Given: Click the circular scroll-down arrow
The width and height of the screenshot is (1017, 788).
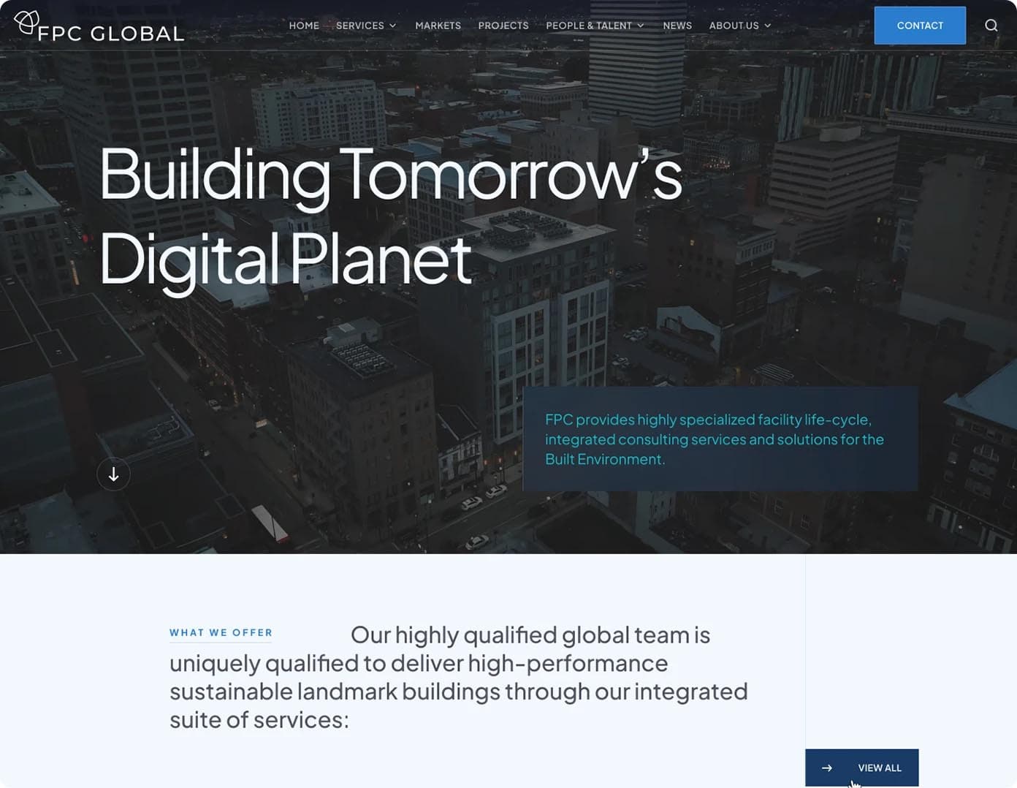Looking at the screenshot, I should point(113,474).
